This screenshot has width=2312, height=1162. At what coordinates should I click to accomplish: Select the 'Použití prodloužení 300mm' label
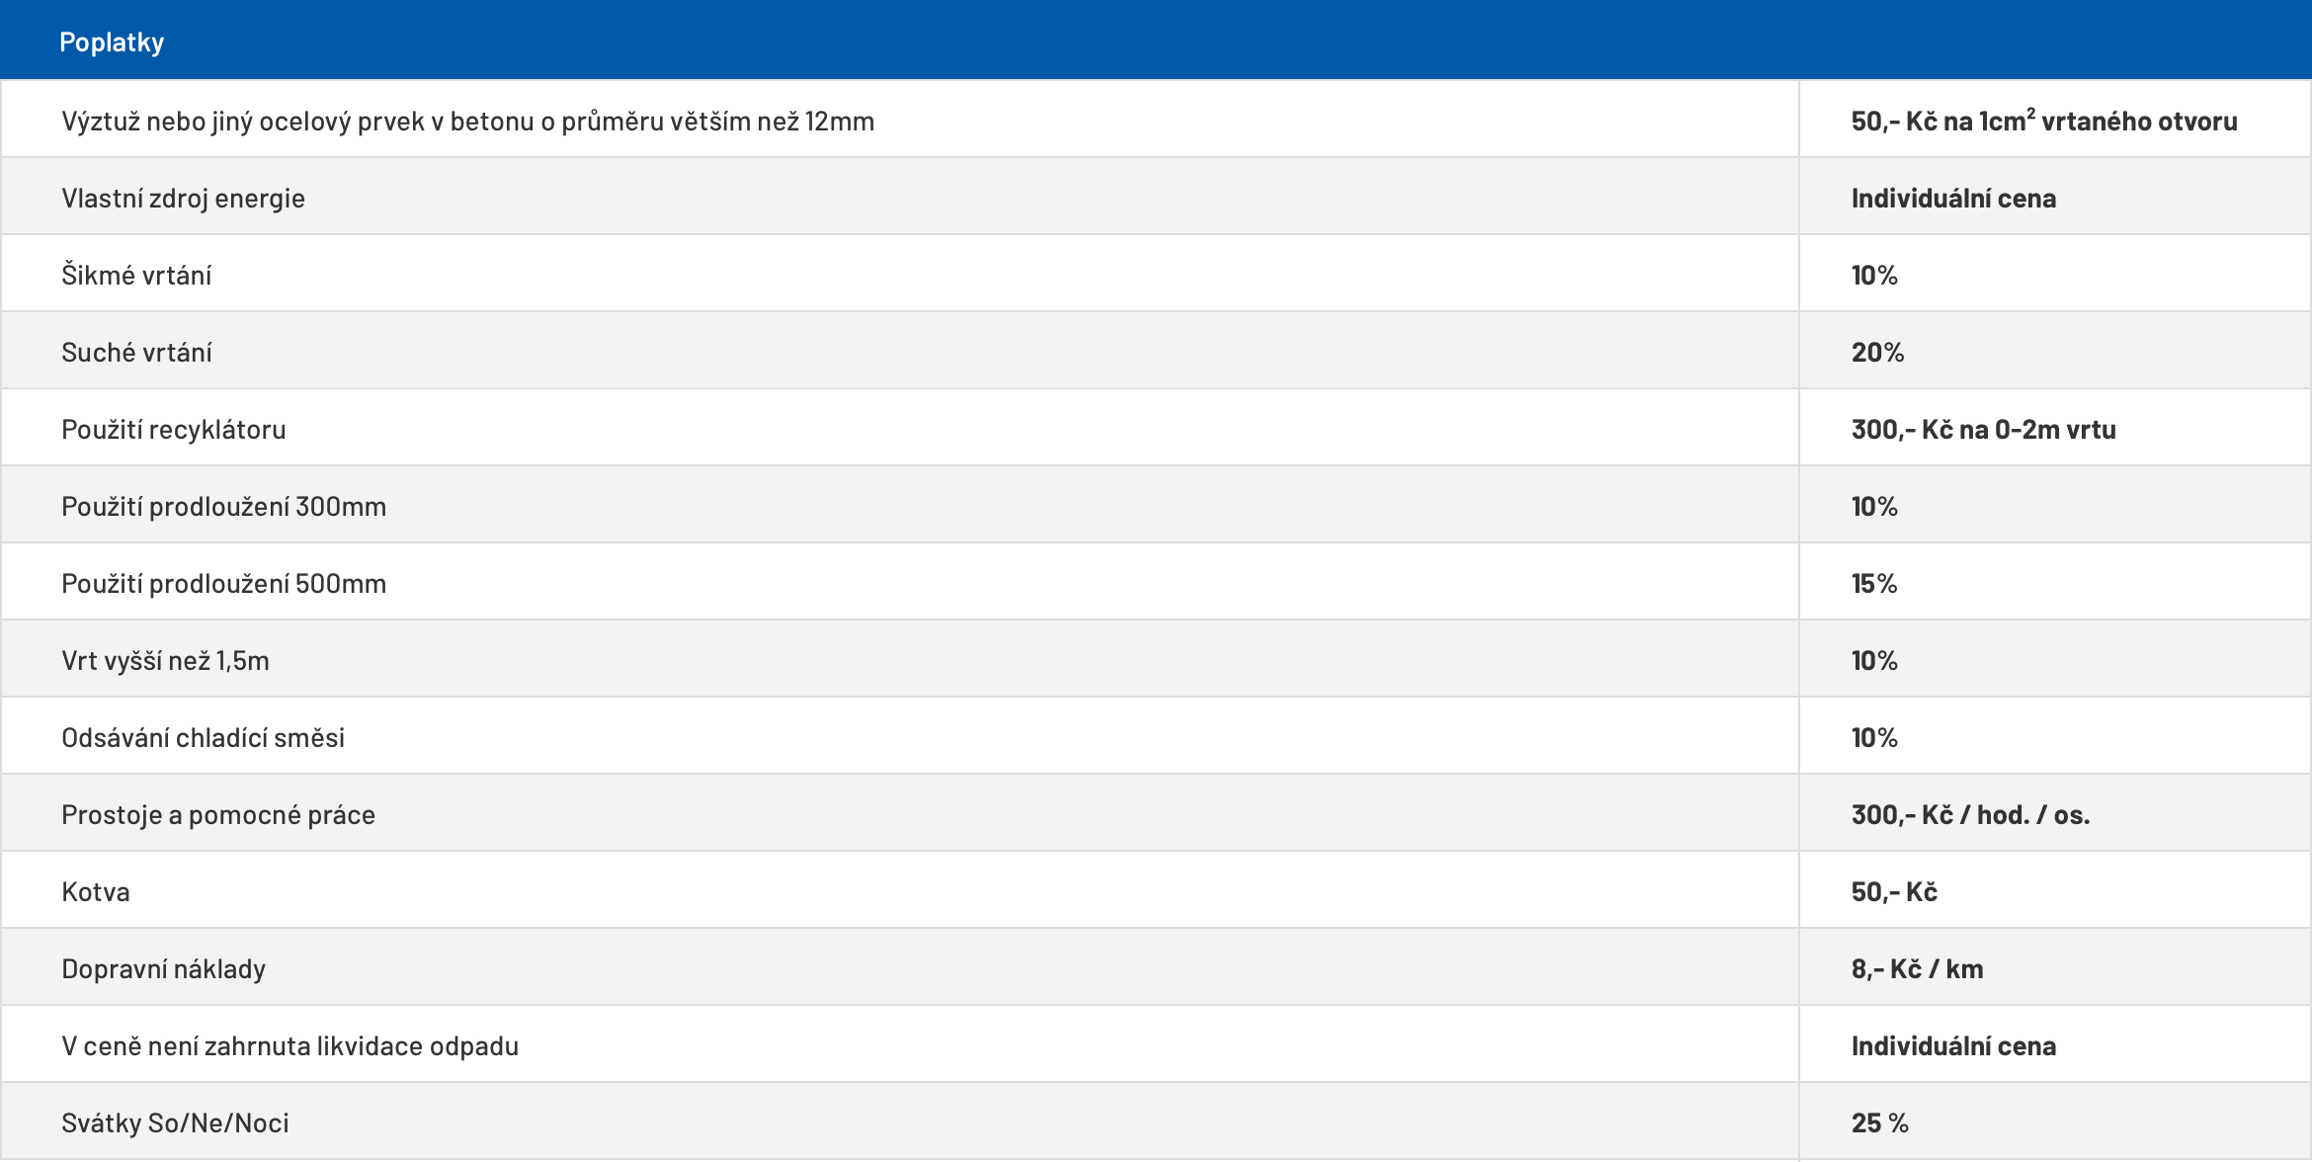point(223,507)
